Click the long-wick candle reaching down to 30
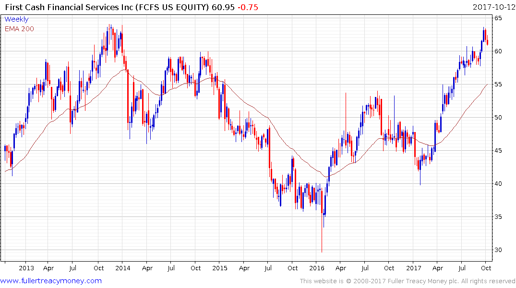This screenshot has width=516, height=288. pyautogui.click(x=322, y=220)
